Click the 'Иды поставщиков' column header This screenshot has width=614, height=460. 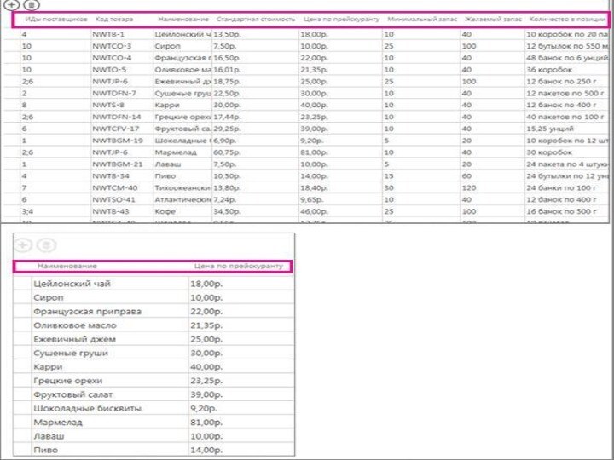56,19
